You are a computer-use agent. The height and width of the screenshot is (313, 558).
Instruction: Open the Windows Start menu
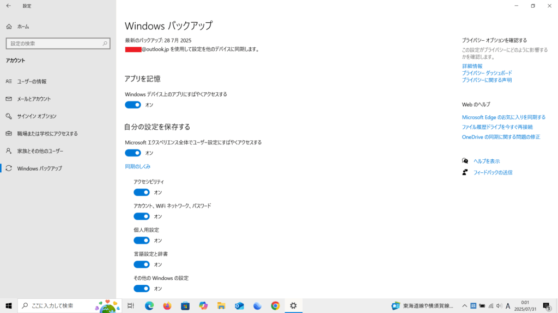[9, 305]
